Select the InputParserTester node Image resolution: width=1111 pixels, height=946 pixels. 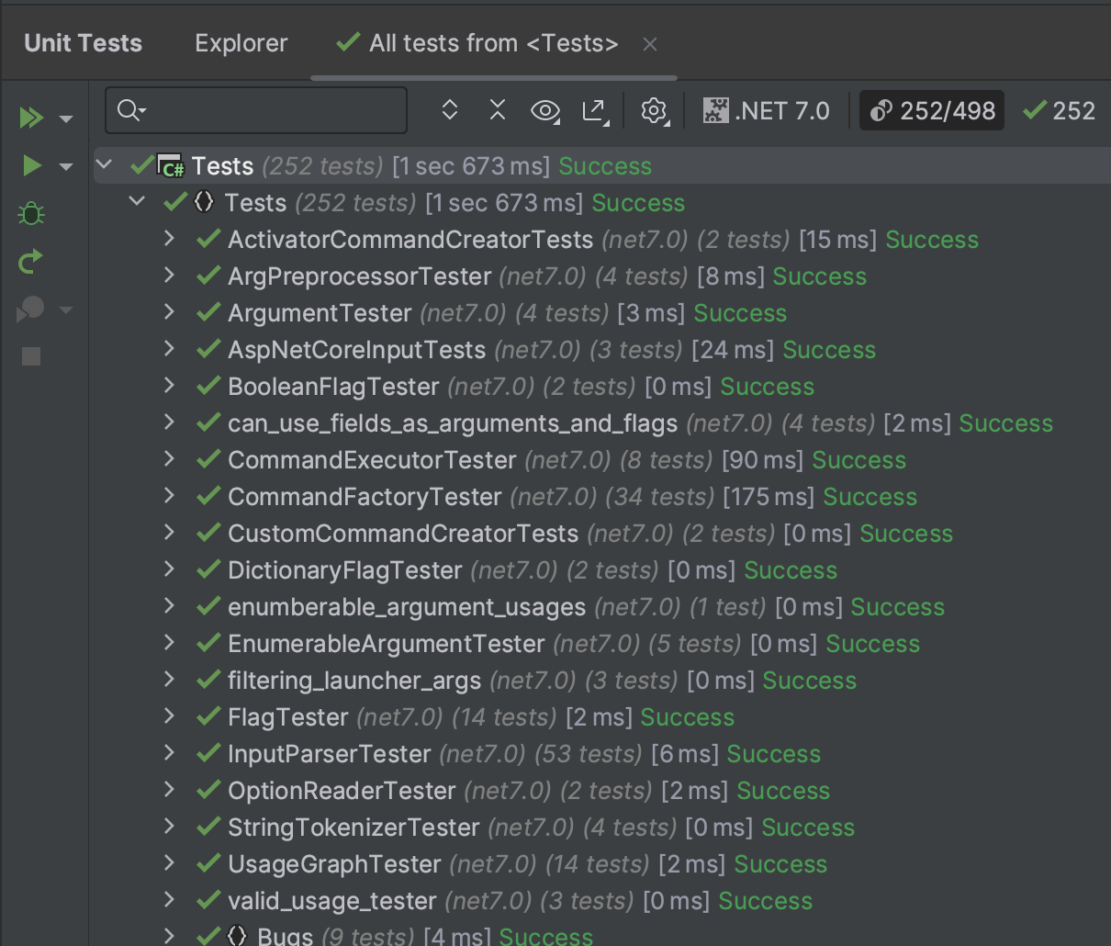pos(329,753)
